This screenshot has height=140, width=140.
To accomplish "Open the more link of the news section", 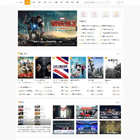I will point(119,102).
